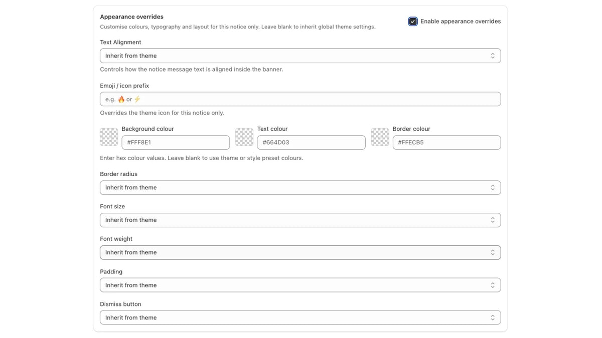Open the Background colour swatch picker

pyautogui.click(x=109, y=137)
